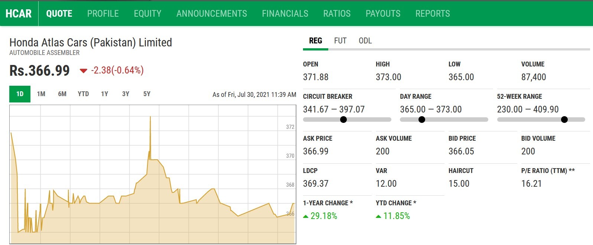
Task: Click the company name Honda Atlas Cars (Pakistan) Limited
Action: [x=91, y=43]
